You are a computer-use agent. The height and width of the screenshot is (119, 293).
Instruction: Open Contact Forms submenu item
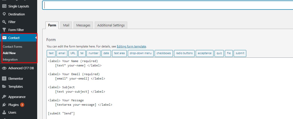12,47
